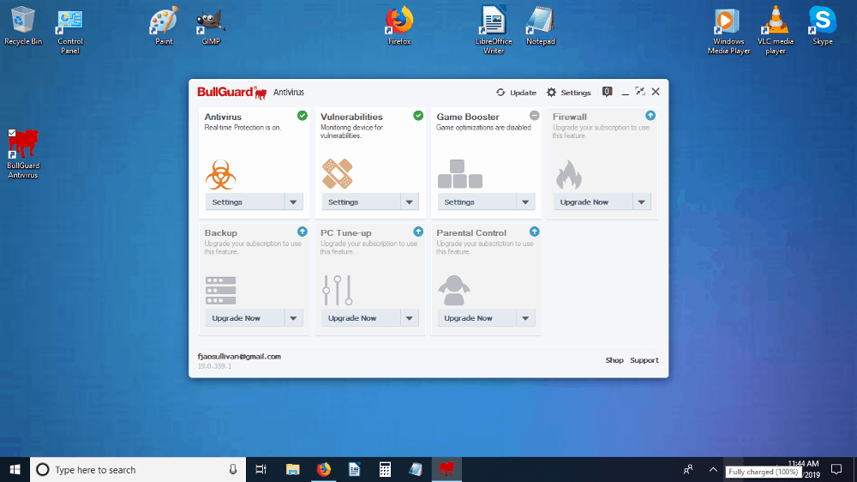857x482 pixels.
Task: Open Task View on the taskbar
Action: coord(261,469)
